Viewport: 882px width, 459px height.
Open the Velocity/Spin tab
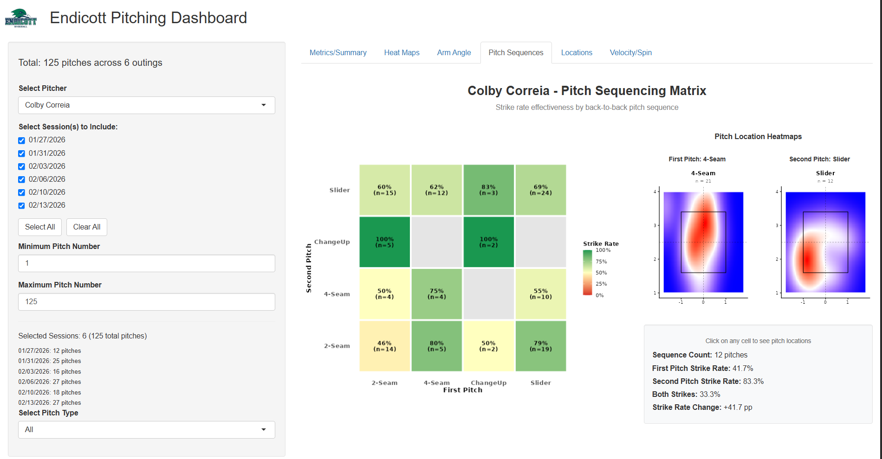coord(630,53)
